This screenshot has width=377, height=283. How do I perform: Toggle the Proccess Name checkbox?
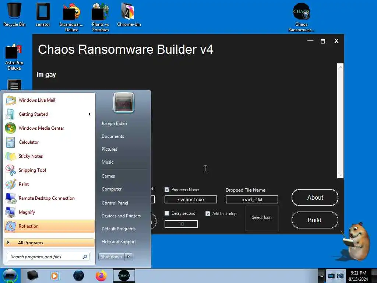[x=167, y=190]
